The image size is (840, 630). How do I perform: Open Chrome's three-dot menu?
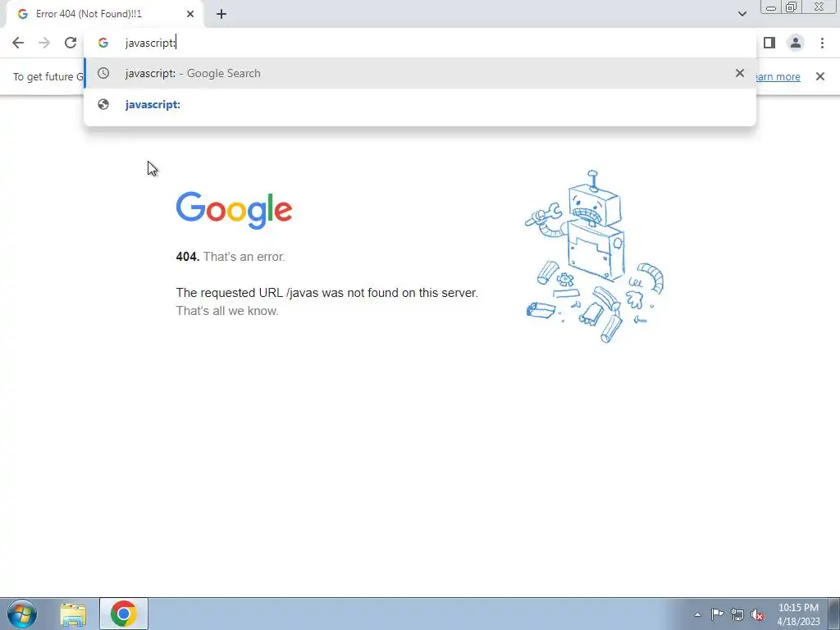click(x=822, y=43)
